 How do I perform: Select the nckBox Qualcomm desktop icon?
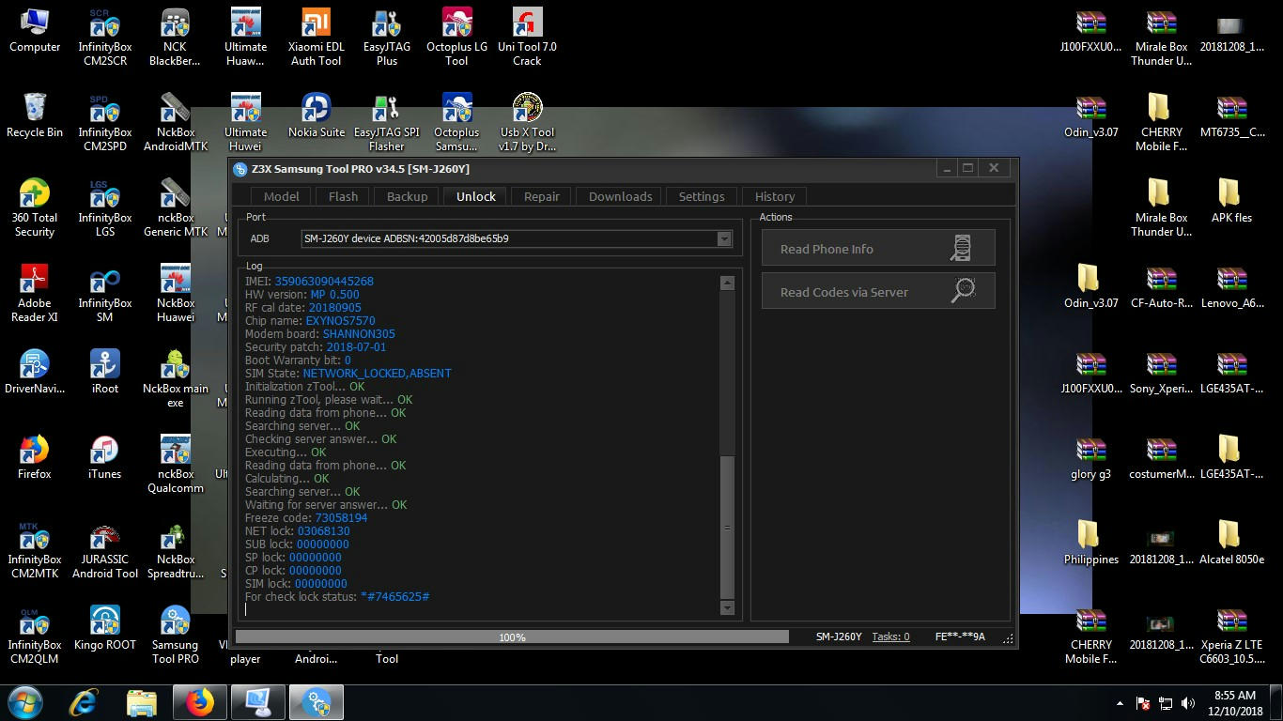175,465
